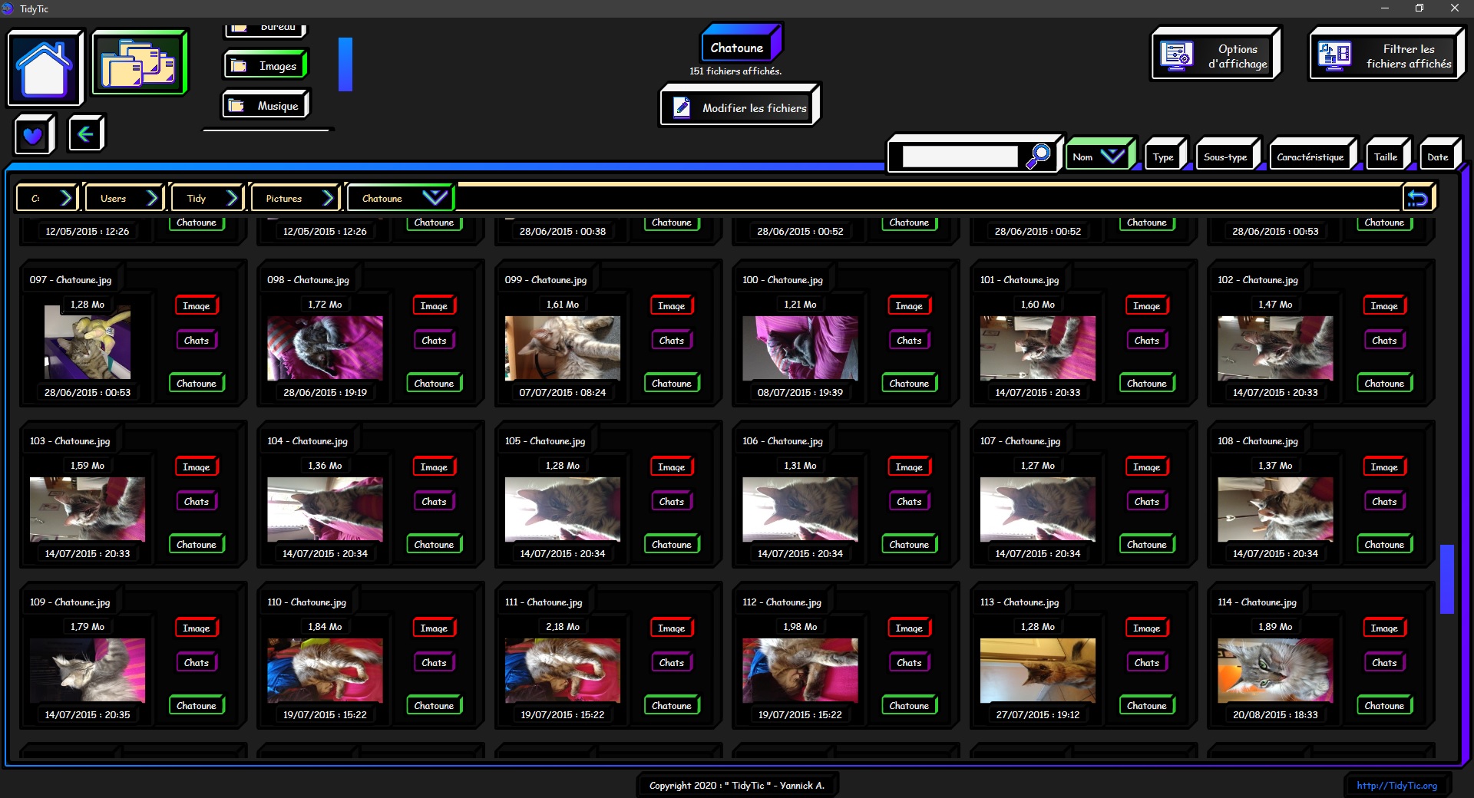
Task: Click the search magnifier icon
Action: (x=1038, y=156)
